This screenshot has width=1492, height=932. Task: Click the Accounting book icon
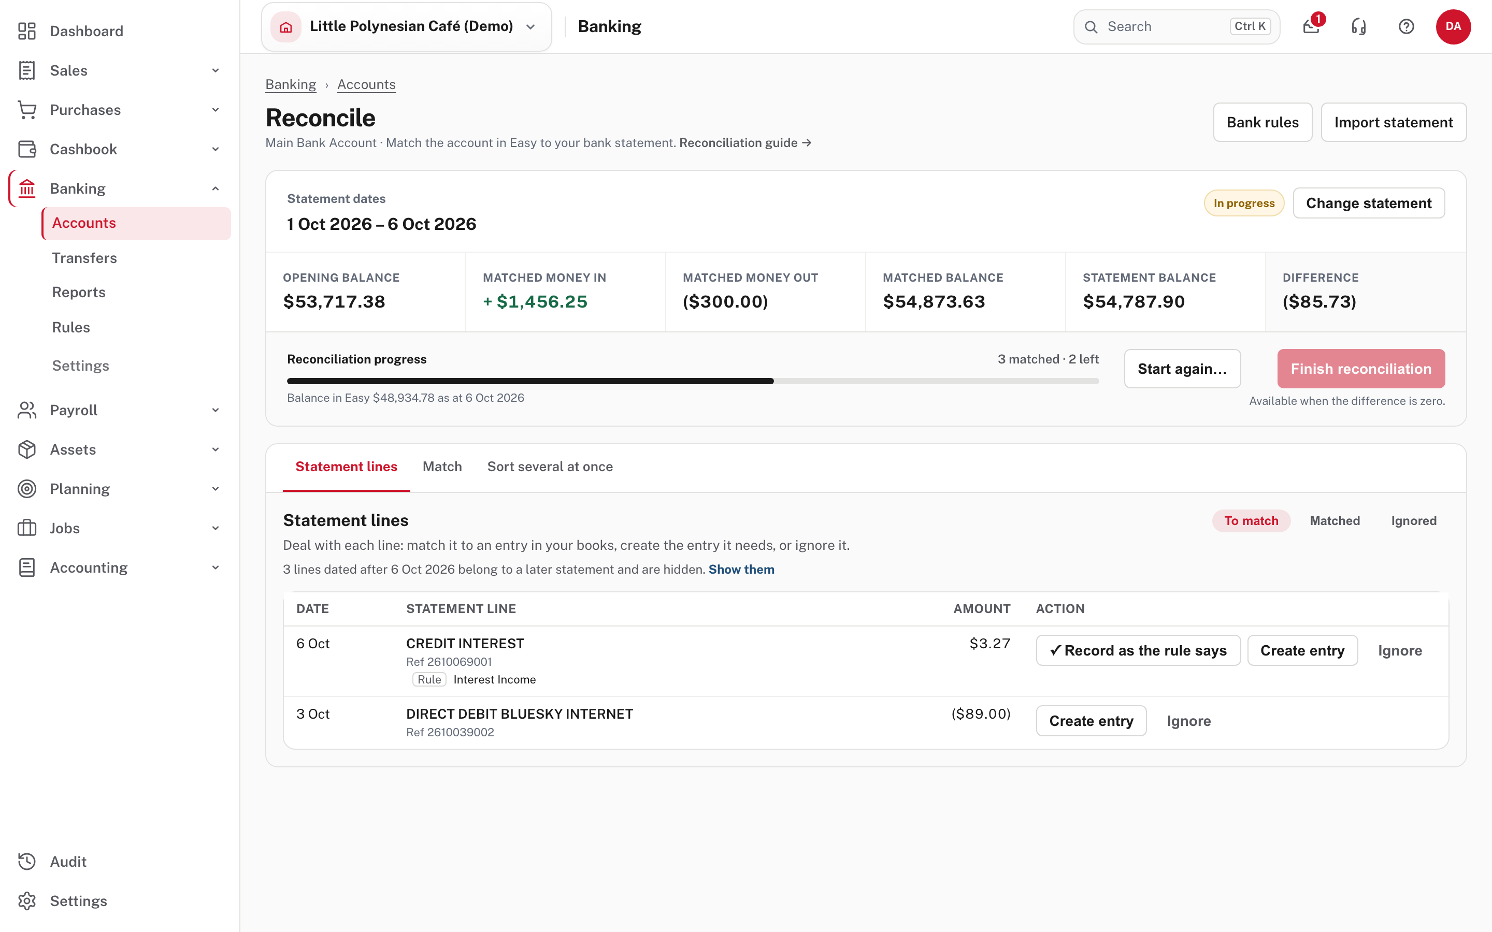tap(26, 567)
